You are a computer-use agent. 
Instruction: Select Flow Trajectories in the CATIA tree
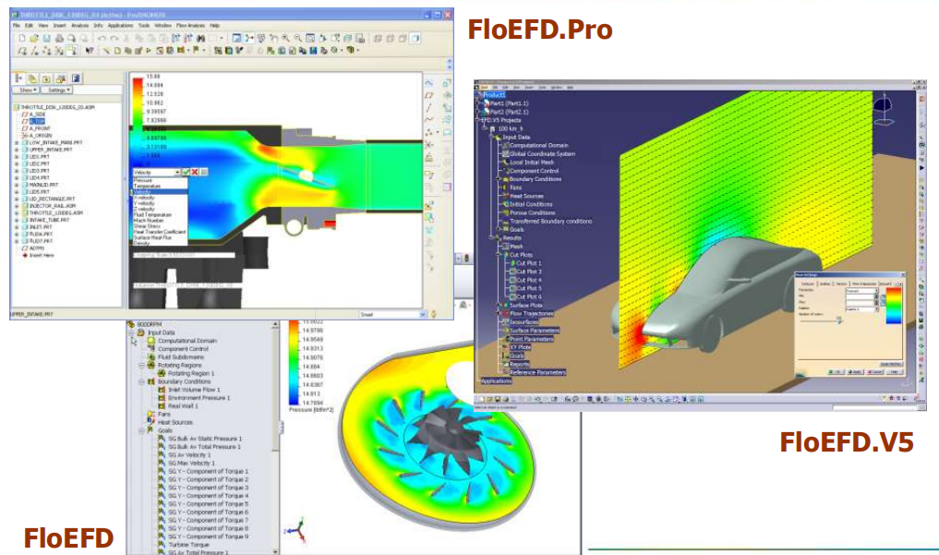(533, 313)
